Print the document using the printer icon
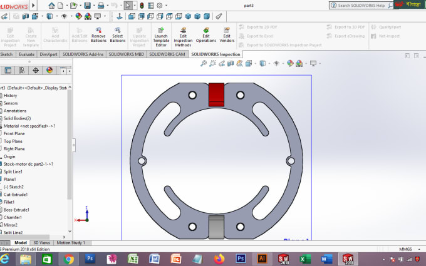 pos(101,5)
